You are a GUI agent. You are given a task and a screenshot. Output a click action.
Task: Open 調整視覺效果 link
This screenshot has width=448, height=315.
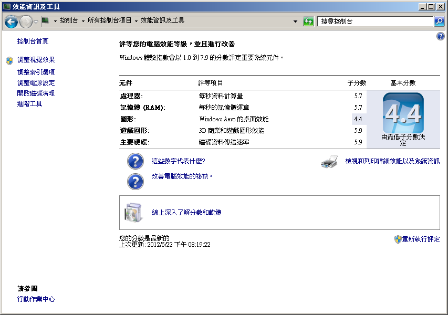36,60
